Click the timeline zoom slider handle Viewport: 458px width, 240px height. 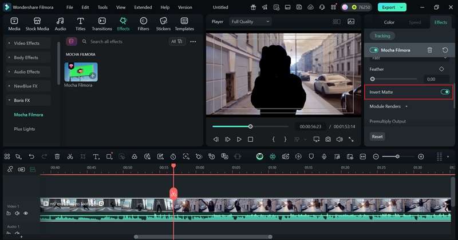(x=397, y=157)
